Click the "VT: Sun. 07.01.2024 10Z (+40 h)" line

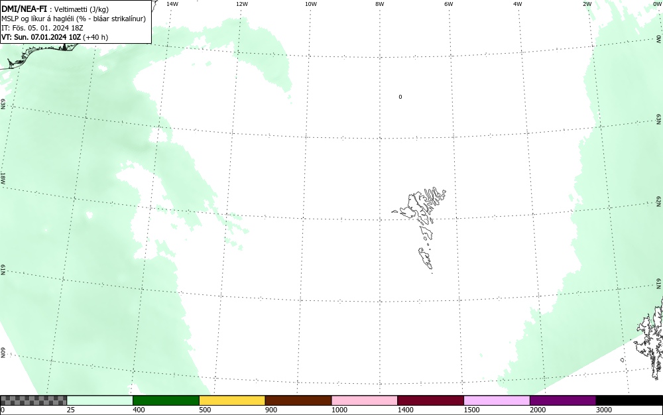click(54, 37)
